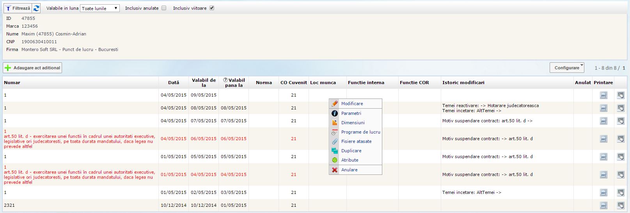Click the printer icon for row 2321

click(x=603, y=205)
